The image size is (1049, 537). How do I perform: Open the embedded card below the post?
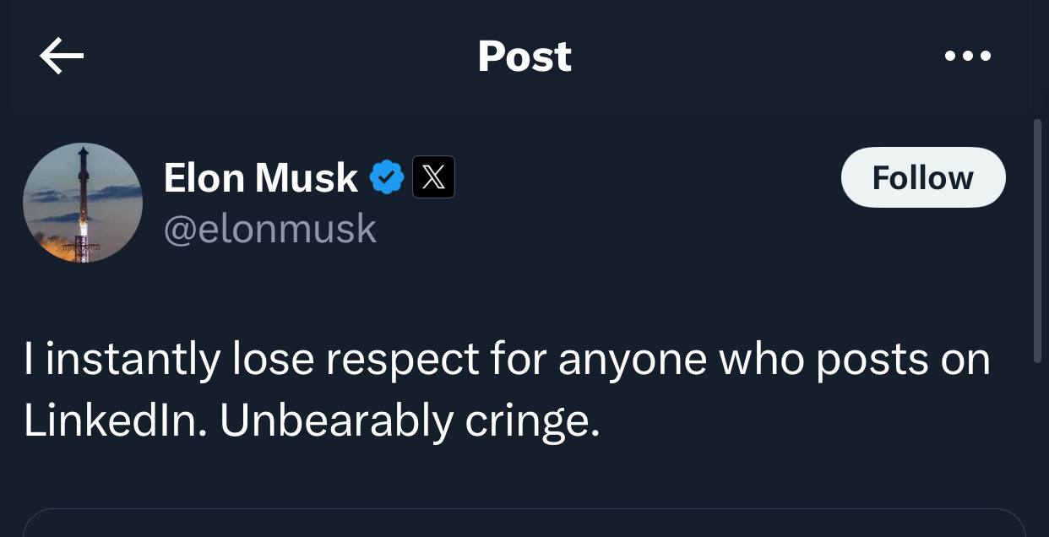click(524, 523)
